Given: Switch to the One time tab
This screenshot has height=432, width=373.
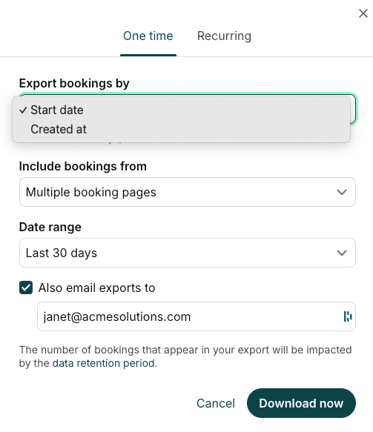Looking at the screenshot, I should click(148, 36).
